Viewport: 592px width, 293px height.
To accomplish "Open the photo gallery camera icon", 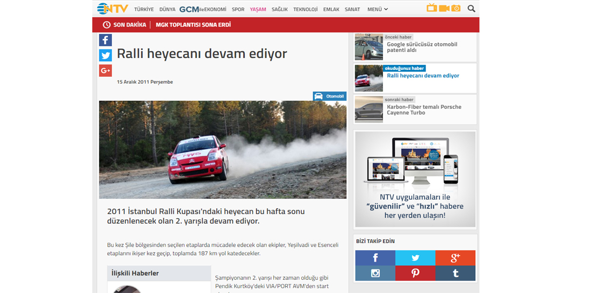I will pyautogui.click(x=456, y=8).
